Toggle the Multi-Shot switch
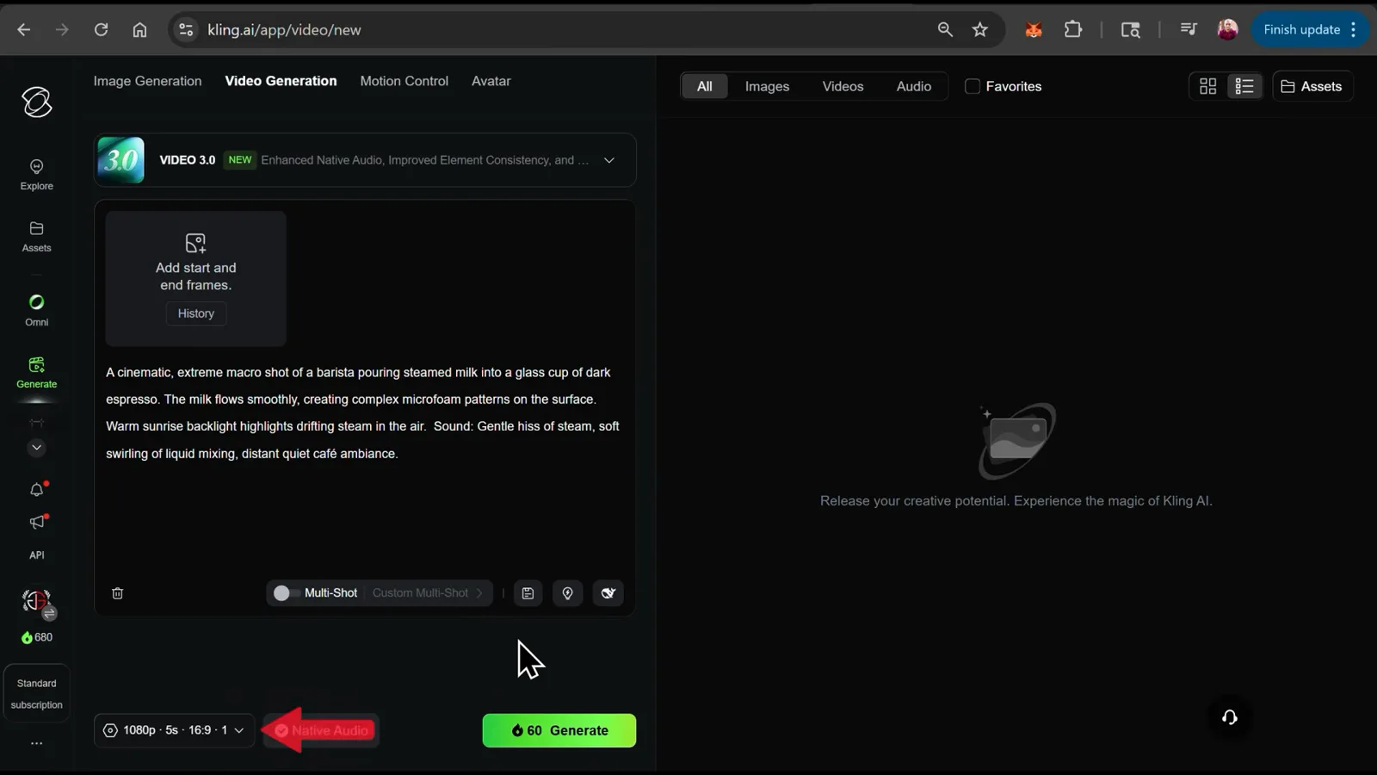Screen dimensions: 1377x775 (287, 593)
